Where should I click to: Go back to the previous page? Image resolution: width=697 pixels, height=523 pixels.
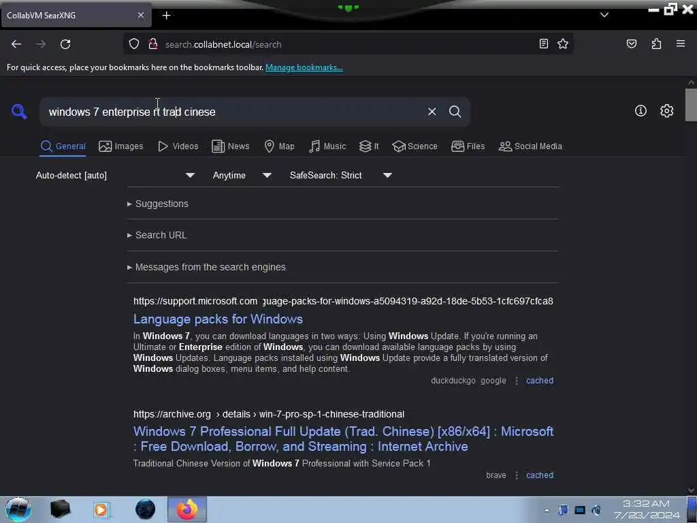tap(16, 44)
